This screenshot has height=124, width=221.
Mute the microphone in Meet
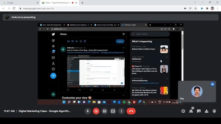click(x=88, y=111)
